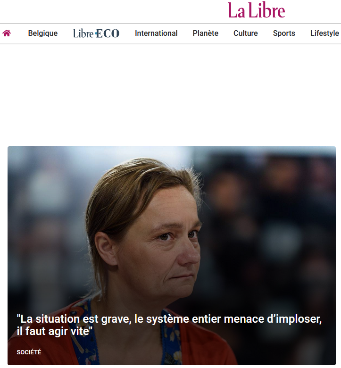The height and width of the screenshot is (368, 341).
Task: Select the Planète menu item
Action: click(205, 33)
